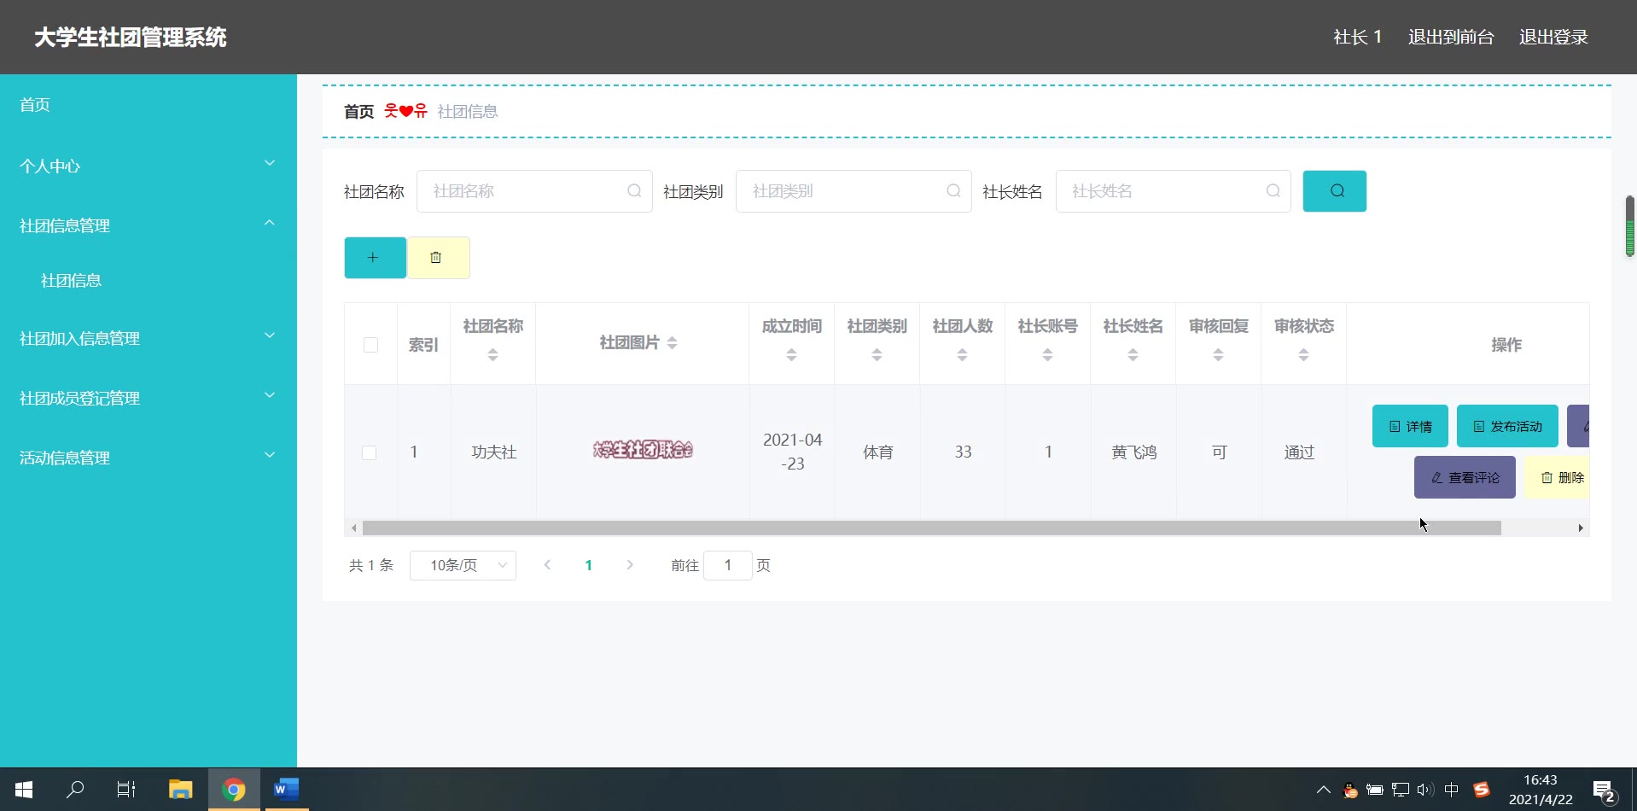
Task: Click the yellow trash bulk delete button
Action: coord(438,258)
